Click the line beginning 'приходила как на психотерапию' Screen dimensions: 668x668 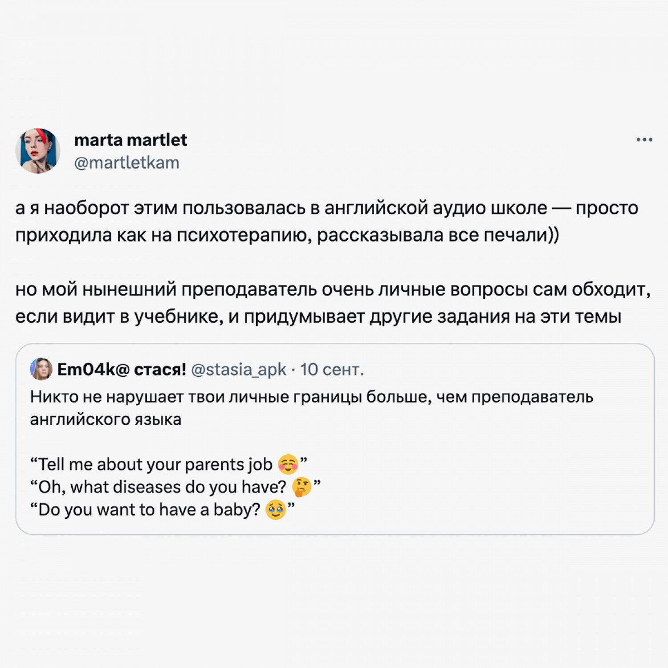(287, 236)
